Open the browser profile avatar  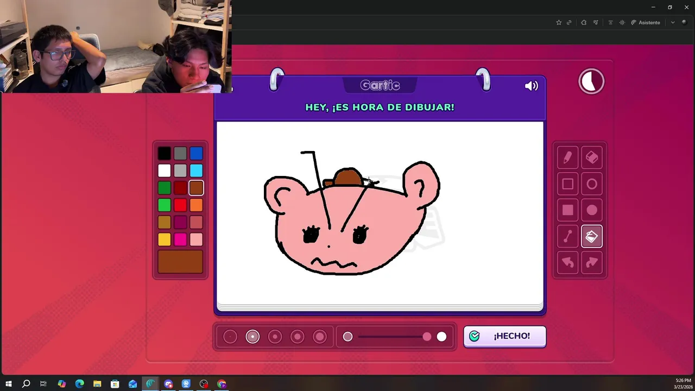tap(684, 22)
